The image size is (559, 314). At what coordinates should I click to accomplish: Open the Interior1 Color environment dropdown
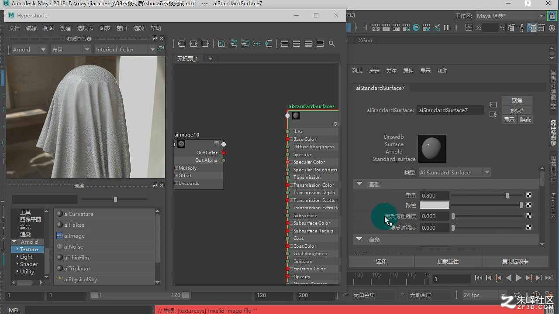(125, 49)
